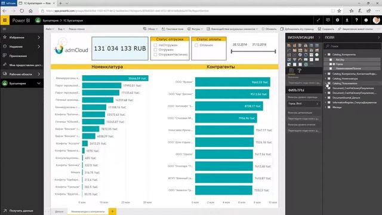Open the Power BI notifications icon
The image size is (382, 215).
328,20
